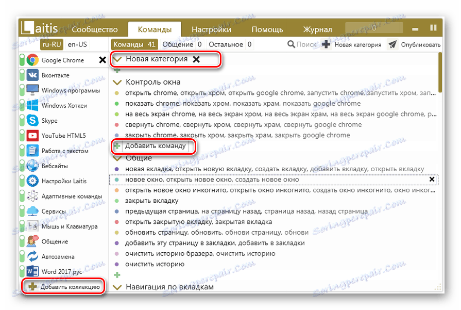Toggle Общение collection switch
Screen dimensions: 461x310
22,241
